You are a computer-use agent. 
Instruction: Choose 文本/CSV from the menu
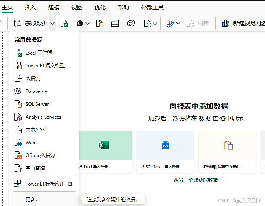pos(44,130)
